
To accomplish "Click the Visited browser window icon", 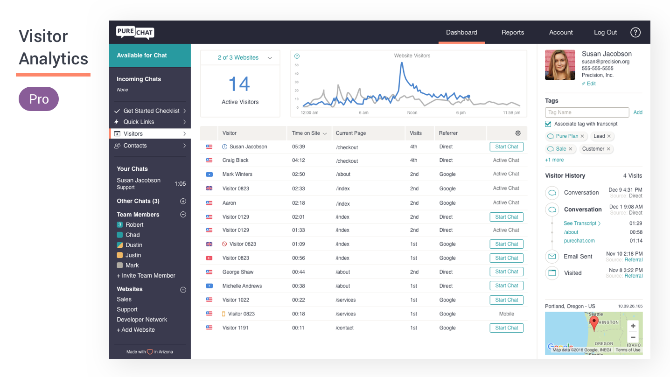I will click(x=552, y=273).
